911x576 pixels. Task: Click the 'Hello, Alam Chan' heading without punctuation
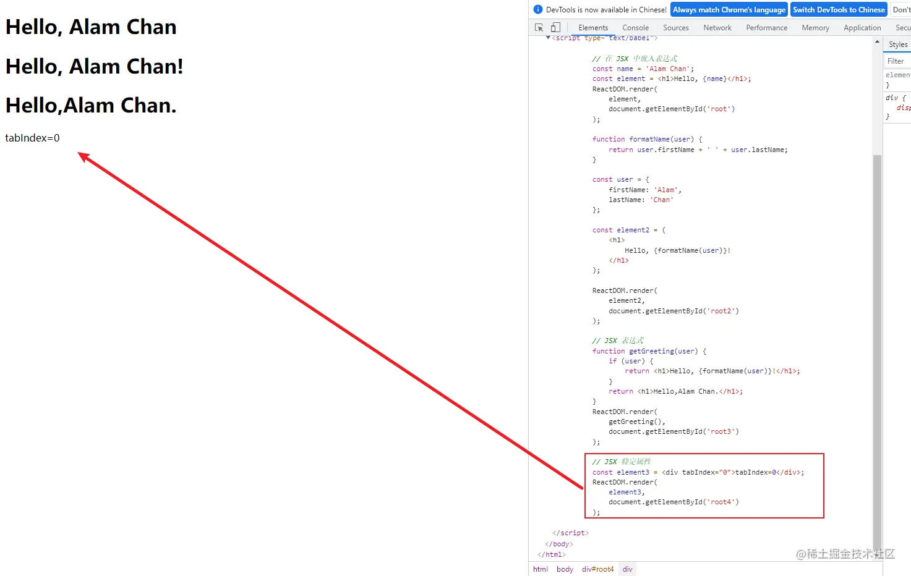point(91,27)
